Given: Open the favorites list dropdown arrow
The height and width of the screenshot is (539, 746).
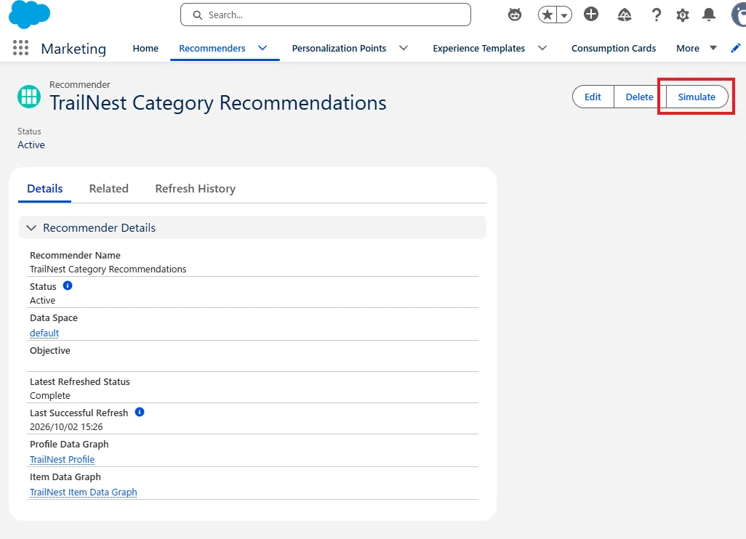Looking at the screenshot, I should click(564, 15).
